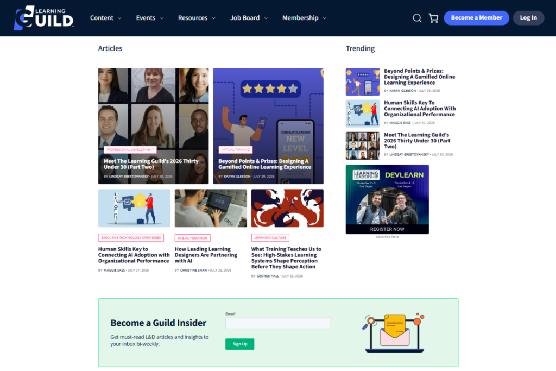Click the green Sign Up button
Image resolution: width=556 pixels, height=371 pixels.
pos(239,344)
